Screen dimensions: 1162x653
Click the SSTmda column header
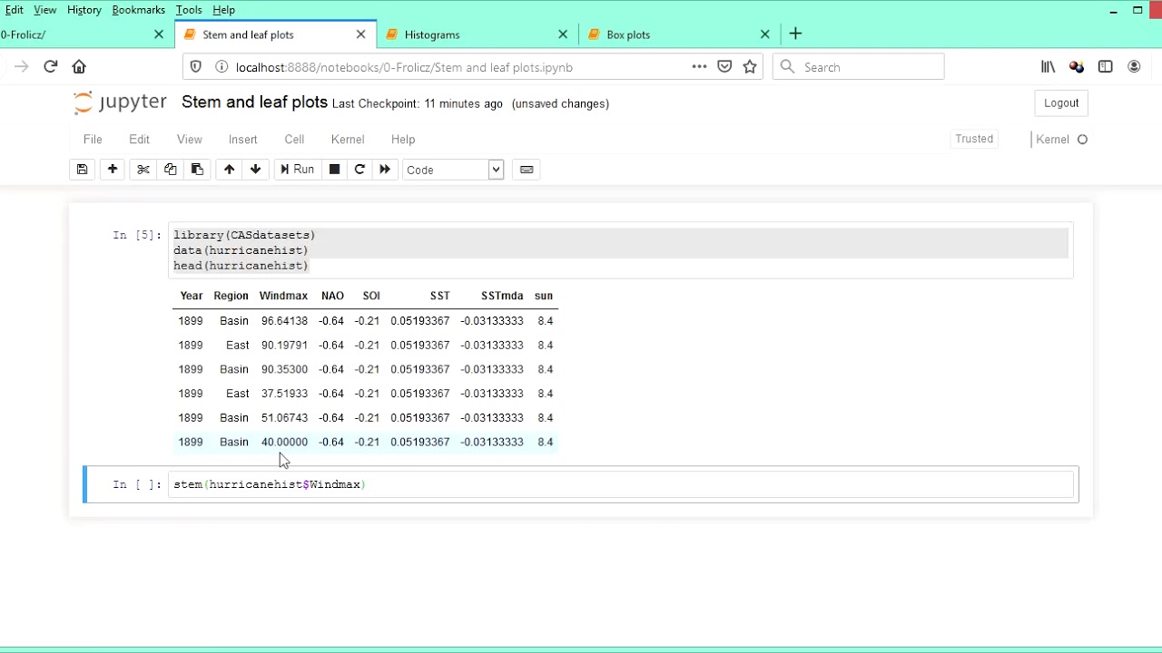click(x=502, y=296)
